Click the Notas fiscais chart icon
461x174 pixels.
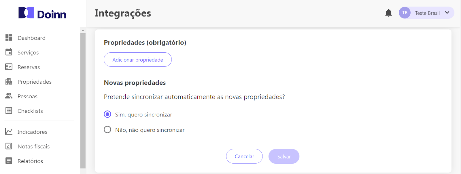coord(9,146)
